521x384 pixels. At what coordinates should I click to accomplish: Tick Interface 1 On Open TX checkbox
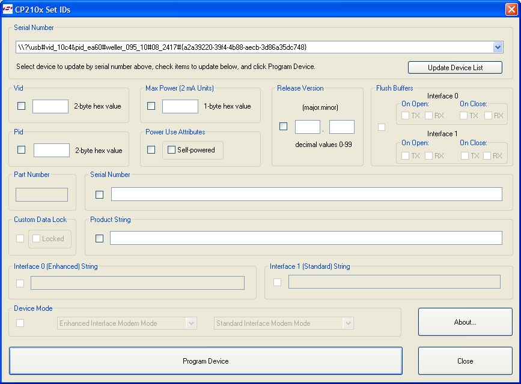pyautogui.click(x=406, y=155)
